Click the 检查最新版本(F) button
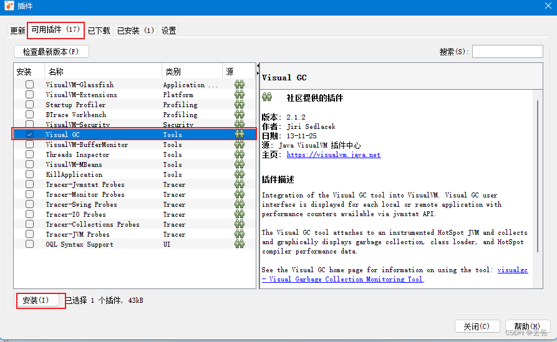This screenshot has height=342, width=557. 51,52
